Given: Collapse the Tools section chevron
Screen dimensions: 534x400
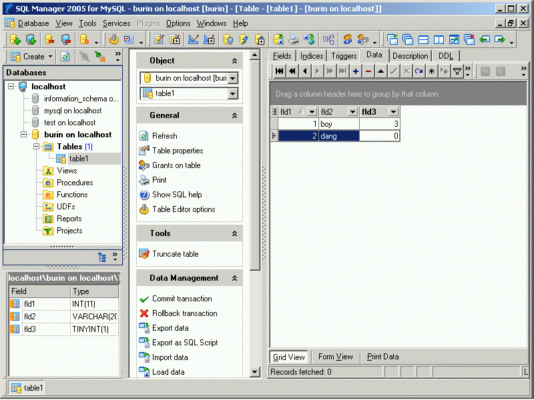Looking at the screenshot, I should click(235, 234).
